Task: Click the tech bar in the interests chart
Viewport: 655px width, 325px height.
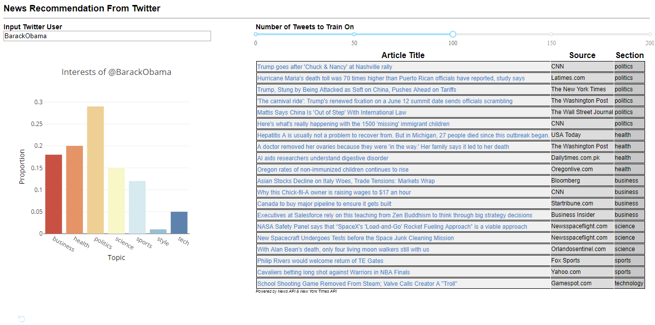Action: click(x=179, y=222)
